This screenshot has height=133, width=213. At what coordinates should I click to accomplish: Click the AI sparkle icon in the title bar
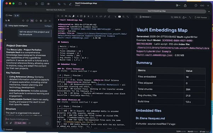pyautogui.click(x=25, y=4)
